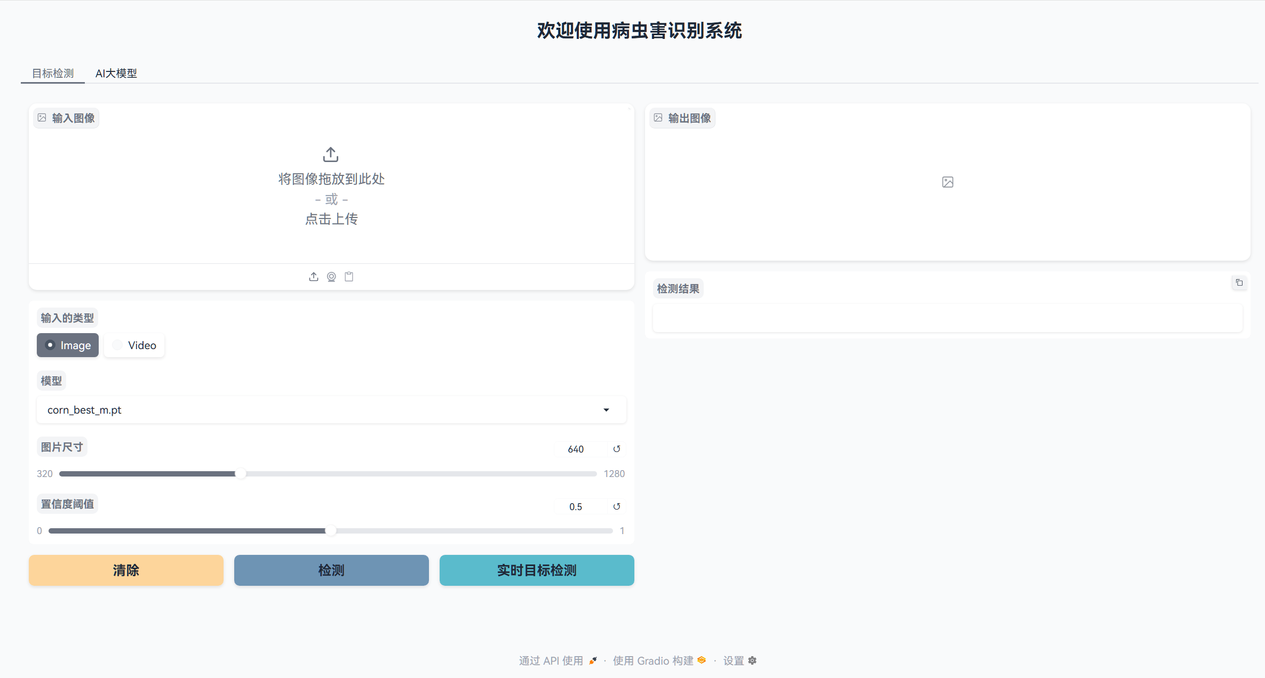Click the 置信度阈值 number field showing 0.5
This screenshot has width=1265, height=678.
pos(580,507)
